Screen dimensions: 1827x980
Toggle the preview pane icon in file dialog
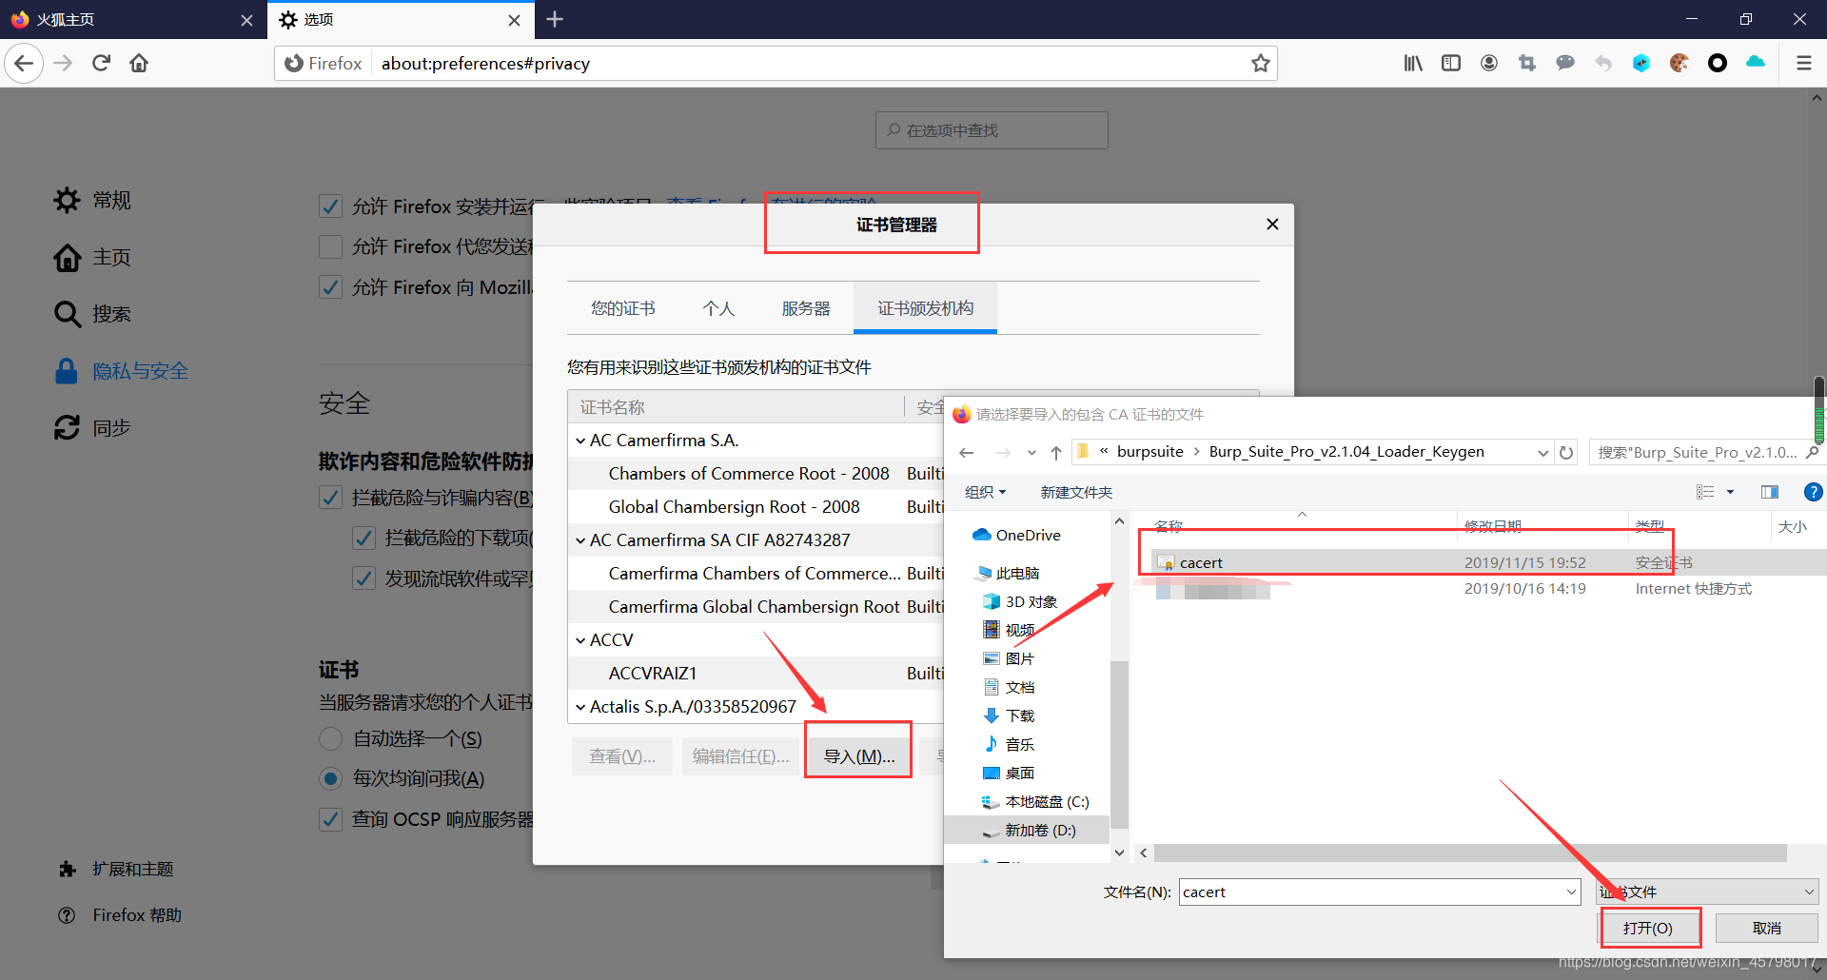(x=1770, y=492)
